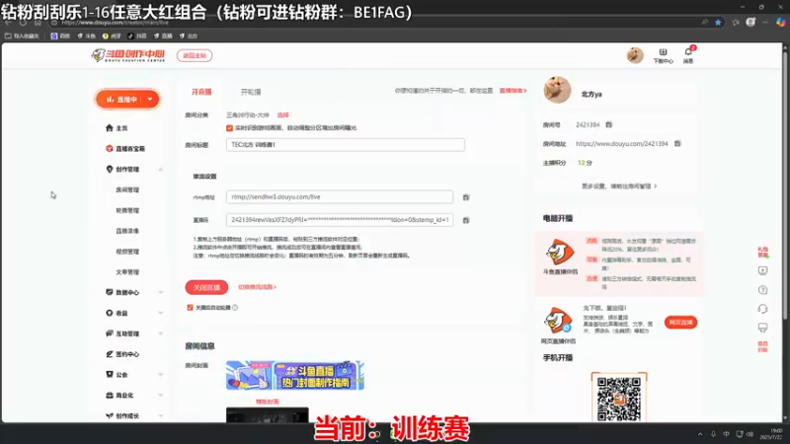Click the rtmp address field
Viewport: 790px width, 444px height.
(x=340, y=196)
